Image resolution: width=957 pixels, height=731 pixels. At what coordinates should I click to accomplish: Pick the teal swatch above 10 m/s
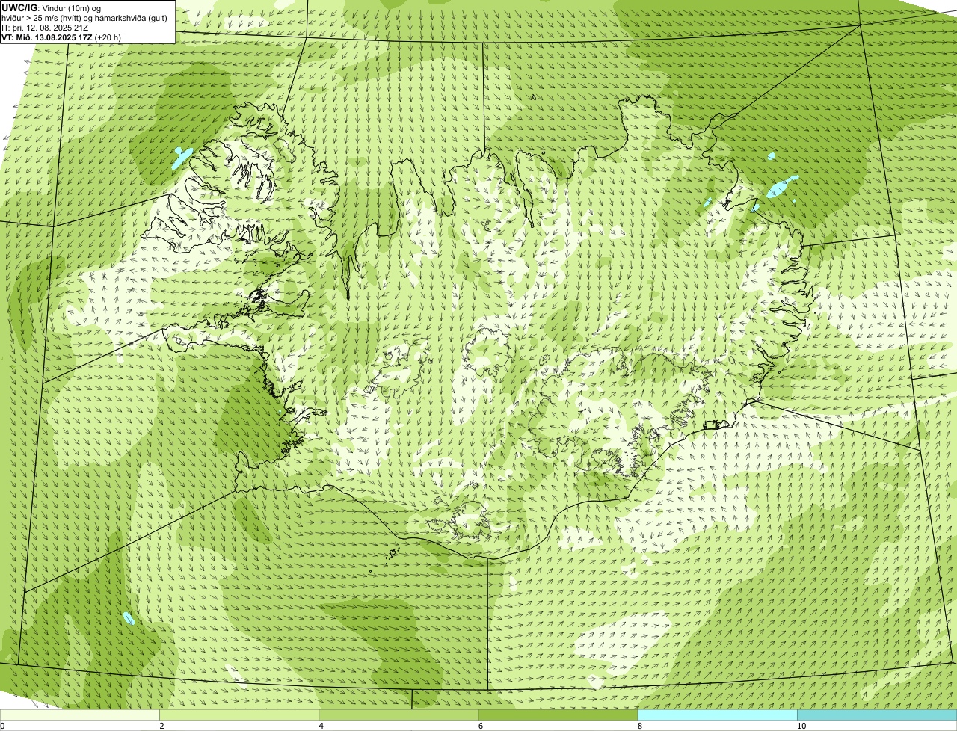877,715
